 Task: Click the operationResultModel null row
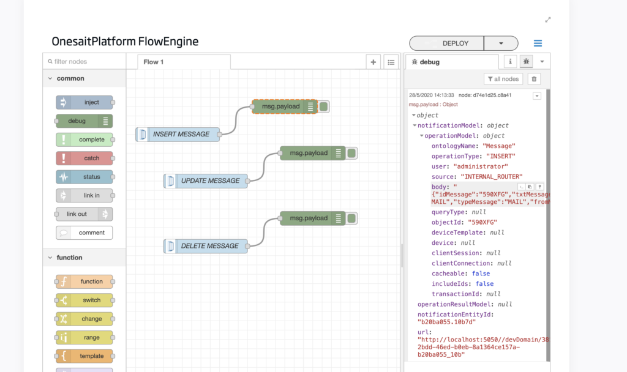coord(465,305)
